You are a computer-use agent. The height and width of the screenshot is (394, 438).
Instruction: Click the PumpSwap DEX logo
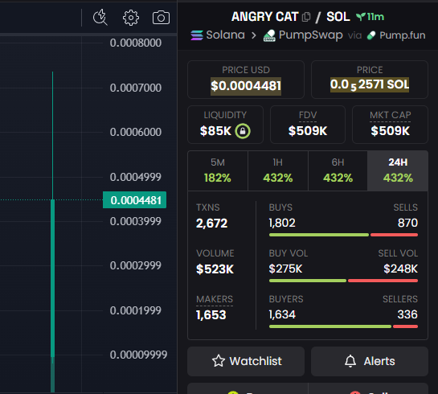(x=269, y=35)
